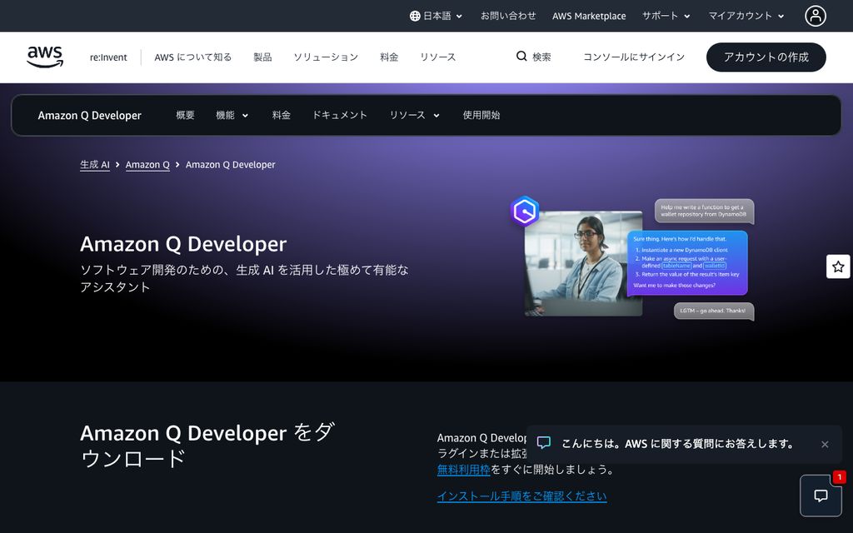Open the ドキュメント tab
Viewport: 853px width, 533px height.
coord(340,115)
